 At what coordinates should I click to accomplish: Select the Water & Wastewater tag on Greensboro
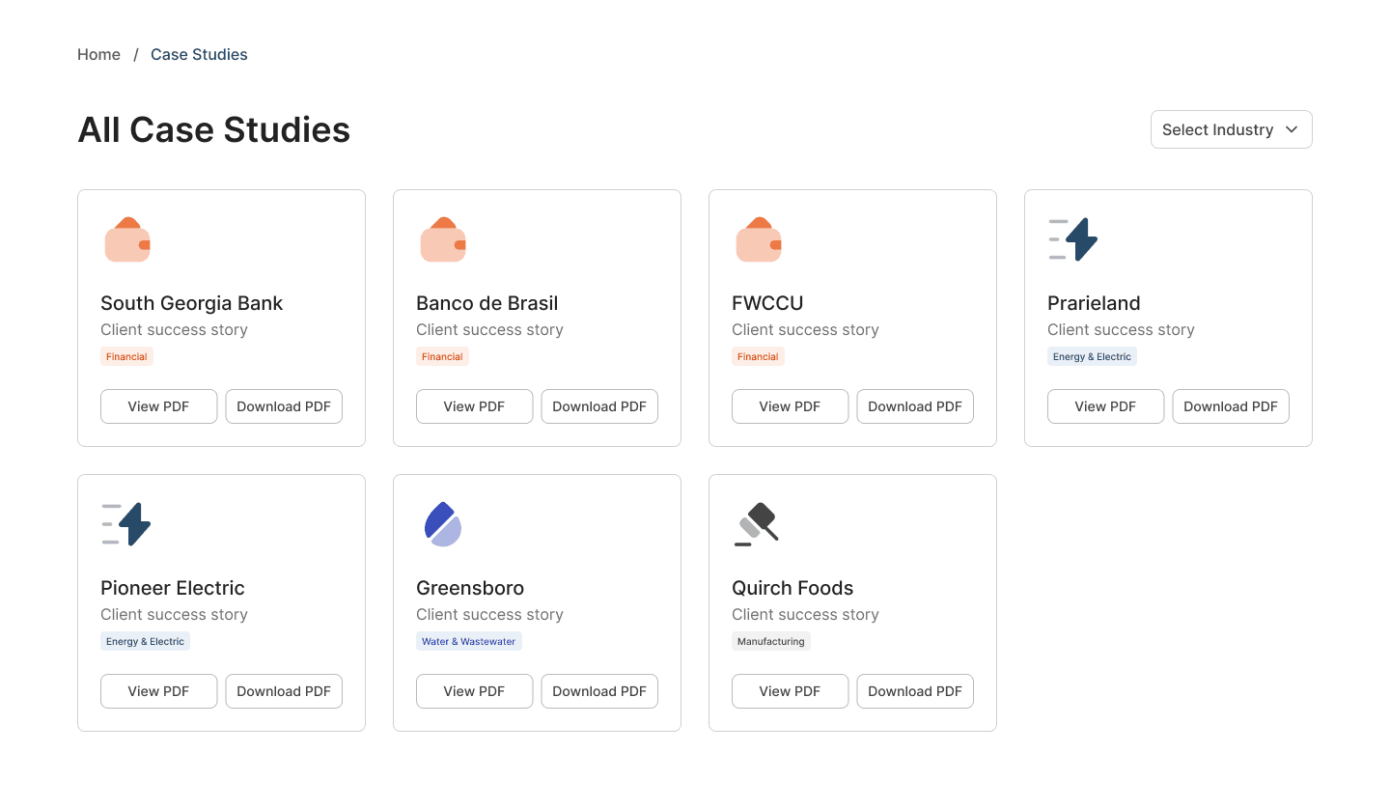(x=469, y=641)
